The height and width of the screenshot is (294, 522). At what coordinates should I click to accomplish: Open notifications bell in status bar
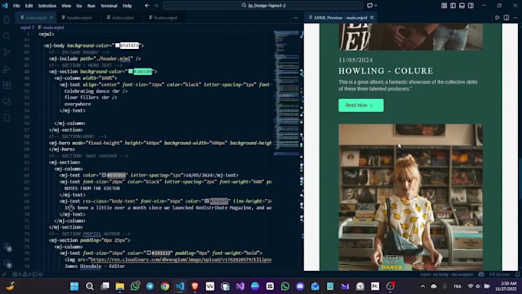click(x=517, y=274)
